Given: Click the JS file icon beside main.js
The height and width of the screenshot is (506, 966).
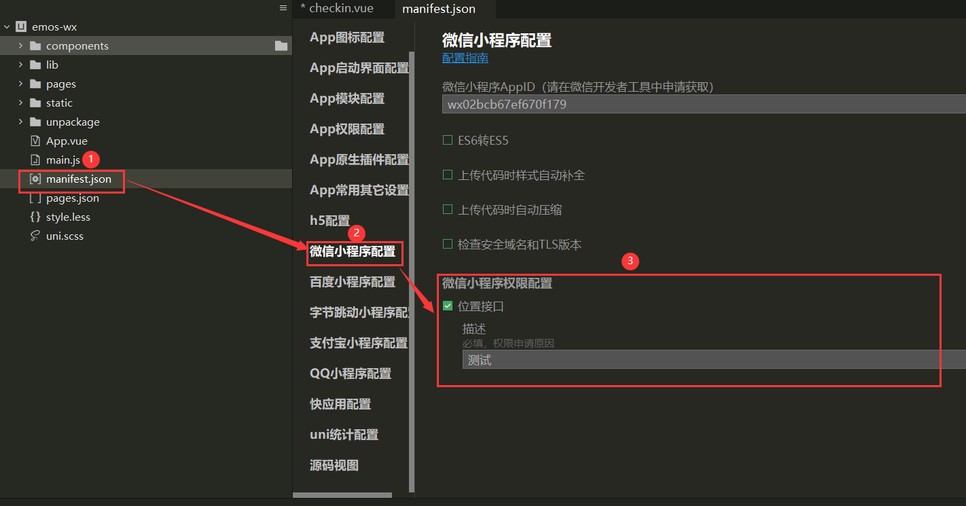Looking at the screenshot, I should [x=35, y=160].
